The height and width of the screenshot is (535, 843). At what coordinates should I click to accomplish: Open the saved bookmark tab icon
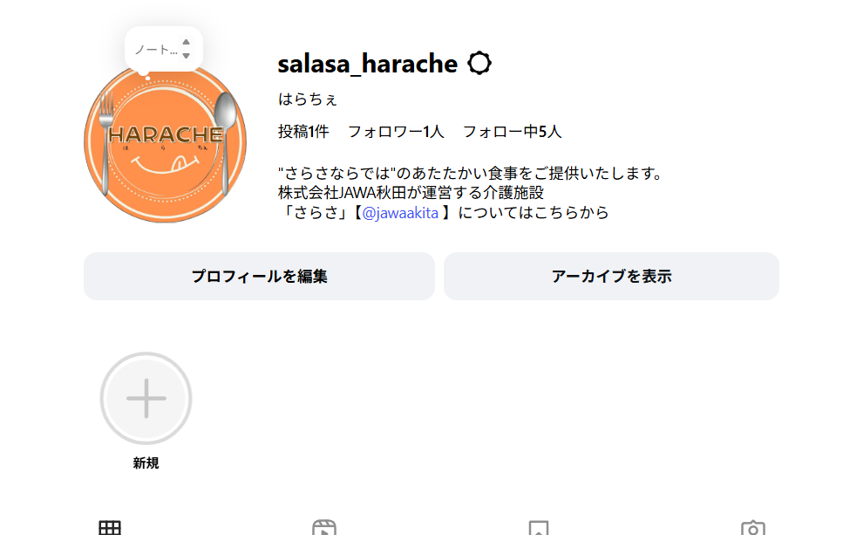(x=538, y=527)
